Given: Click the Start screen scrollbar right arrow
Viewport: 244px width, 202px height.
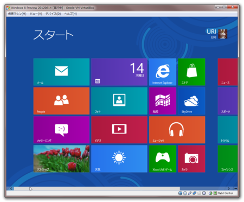Looking at the screenshot, I should (x=229, y=188).
